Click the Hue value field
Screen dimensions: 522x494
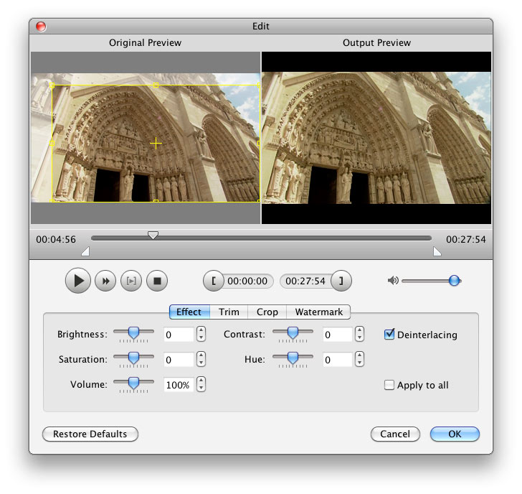point(338,360)
